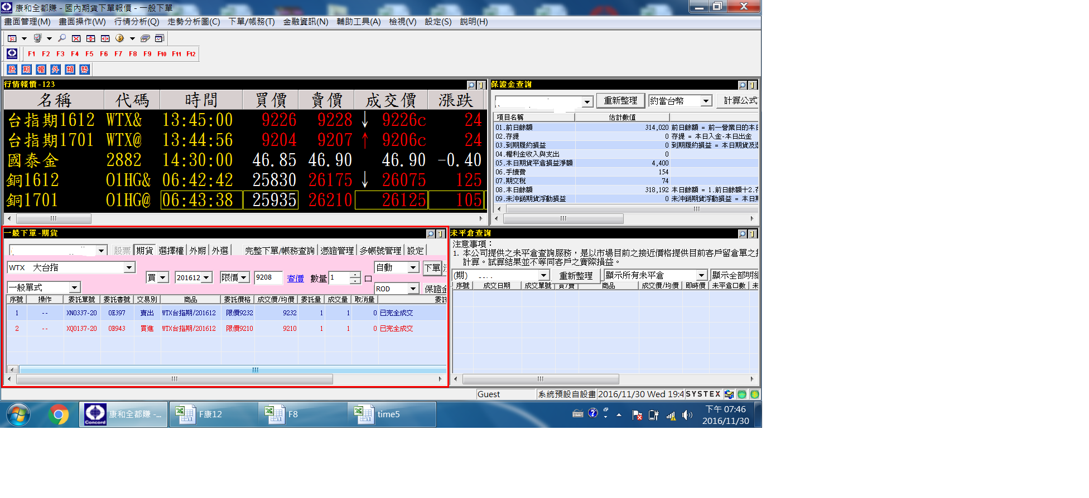Click the F1 shortcut button
Viewport: 1089px width, 498px height.
tap(32, 54)
